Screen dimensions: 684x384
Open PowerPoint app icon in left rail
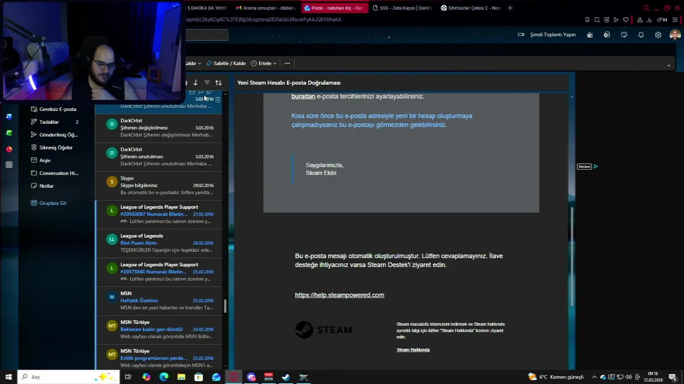pos(9,149)
